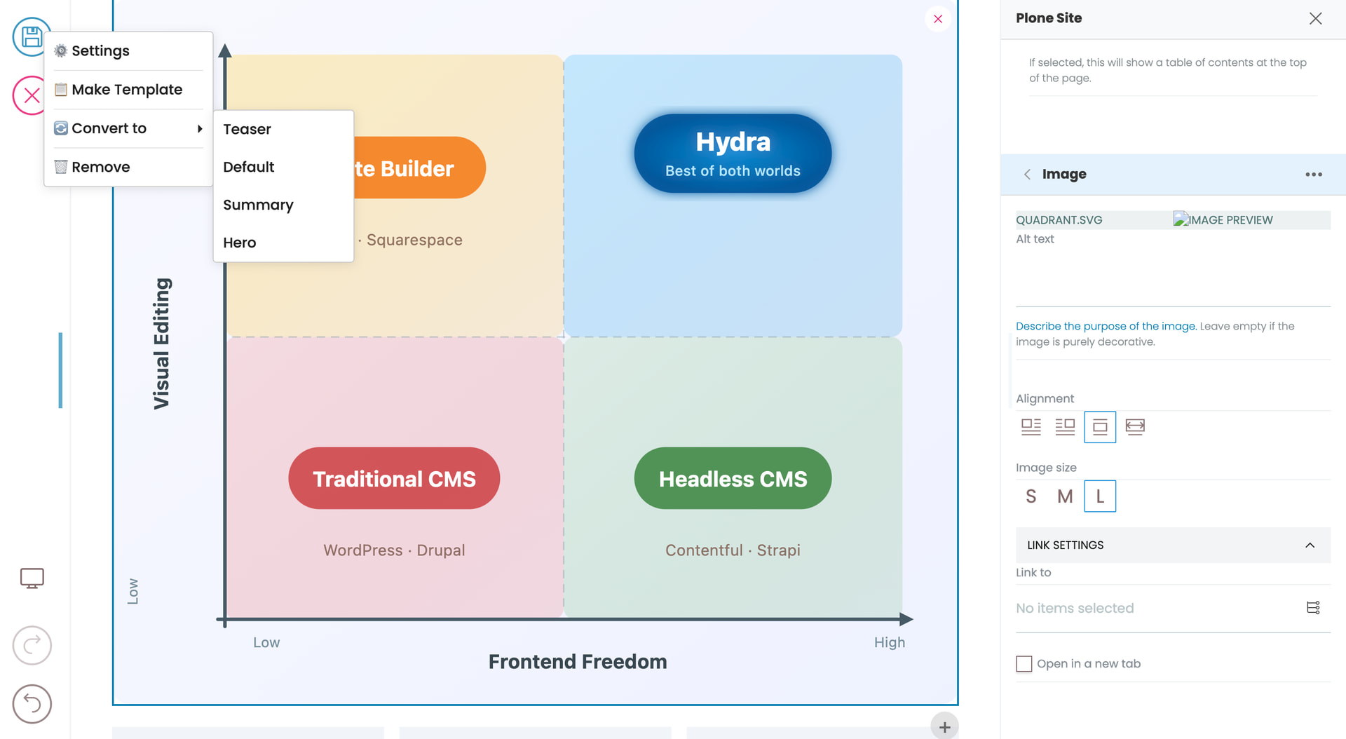Click the redo arrow icon

click(x=32, y=645)
